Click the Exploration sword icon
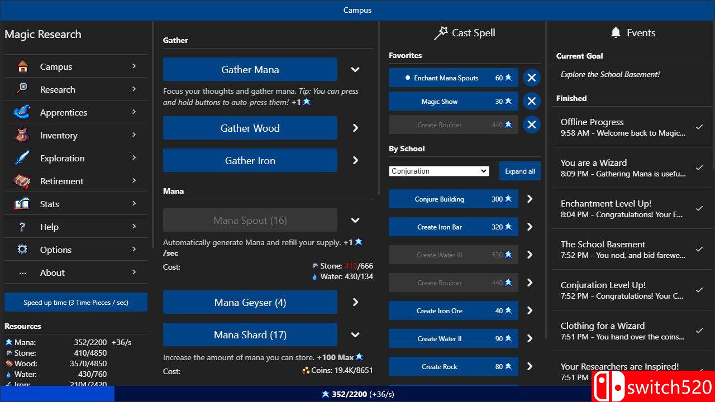The image size is (715, 402). coord(22,158)
